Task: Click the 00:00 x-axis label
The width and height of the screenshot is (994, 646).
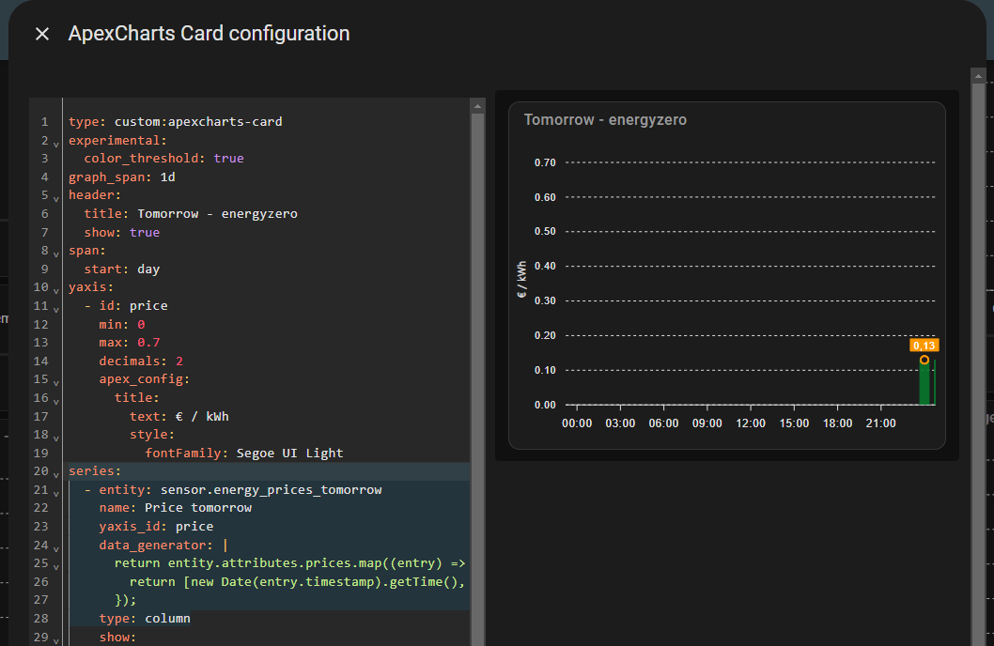Action: (577, 423)
